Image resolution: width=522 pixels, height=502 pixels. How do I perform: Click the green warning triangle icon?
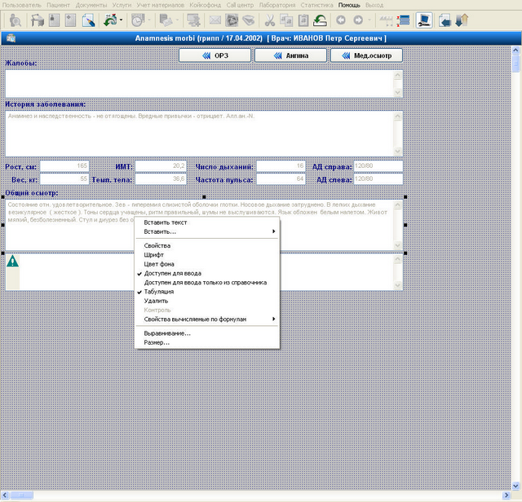pos(13,261)
